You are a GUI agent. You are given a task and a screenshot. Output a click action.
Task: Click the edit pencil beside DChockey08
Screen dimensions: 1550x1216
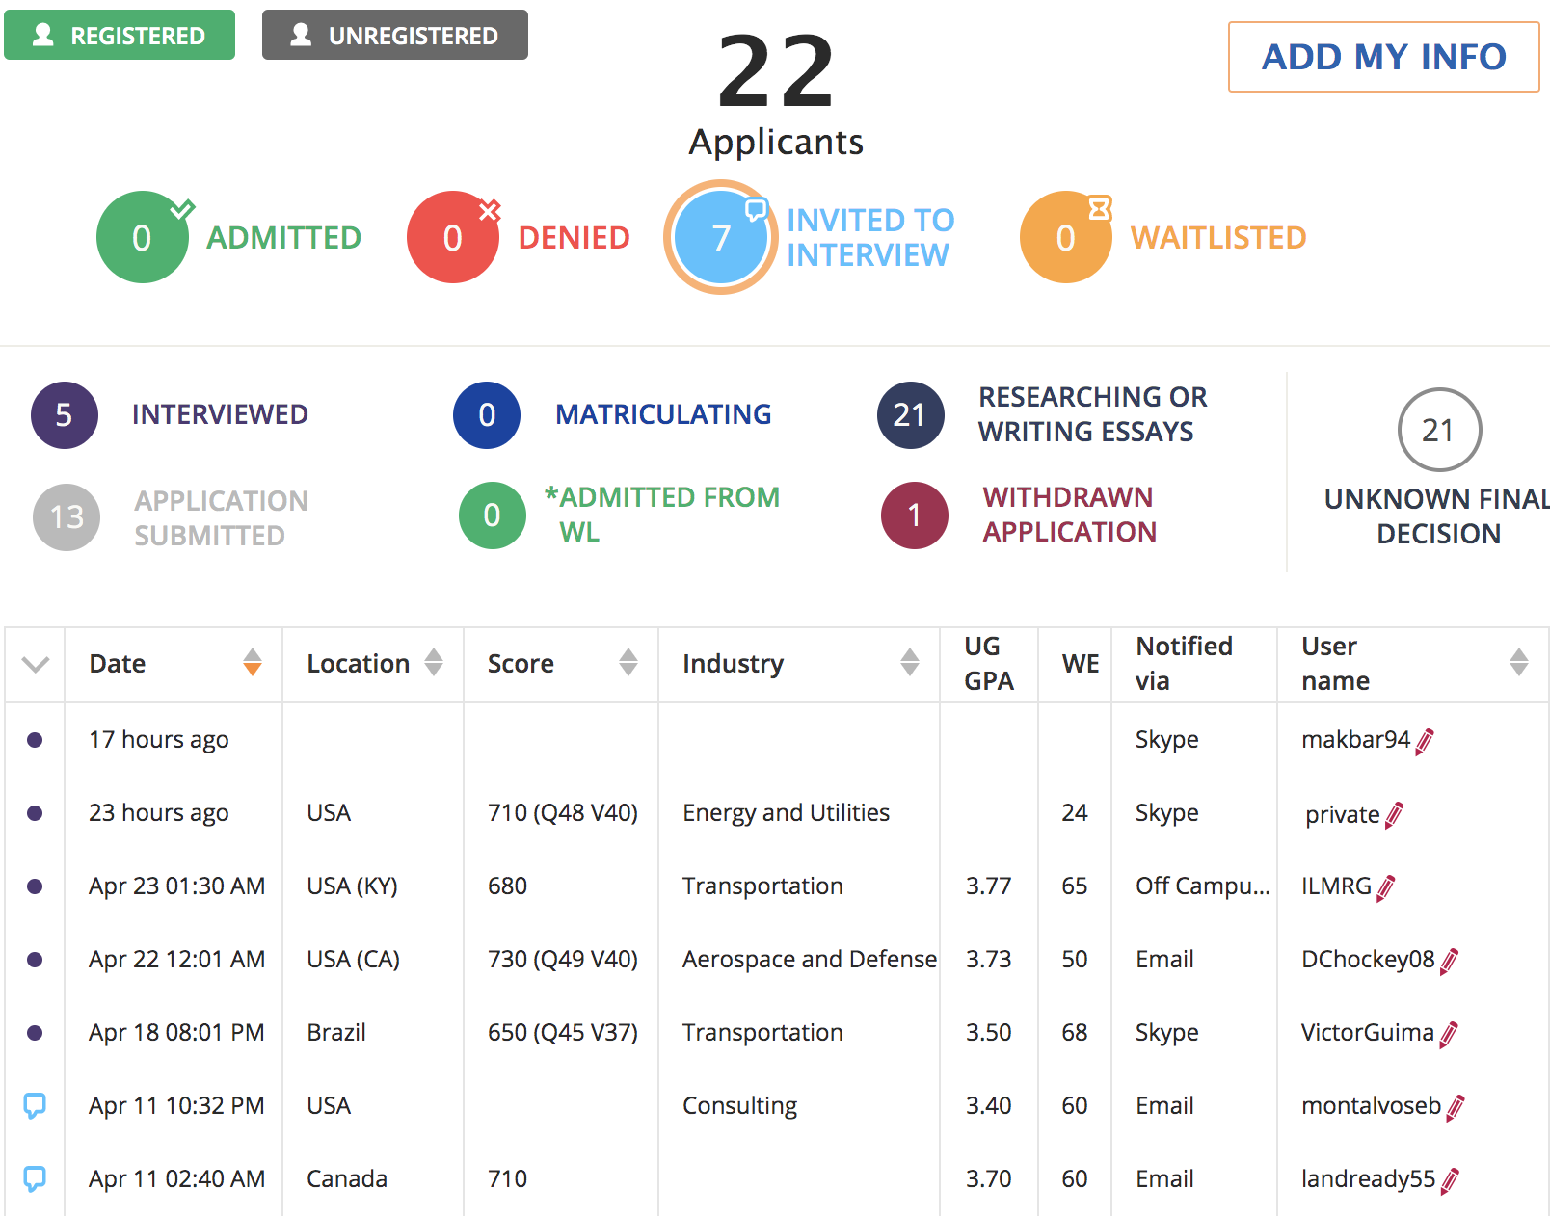[x=1449, y=961]
